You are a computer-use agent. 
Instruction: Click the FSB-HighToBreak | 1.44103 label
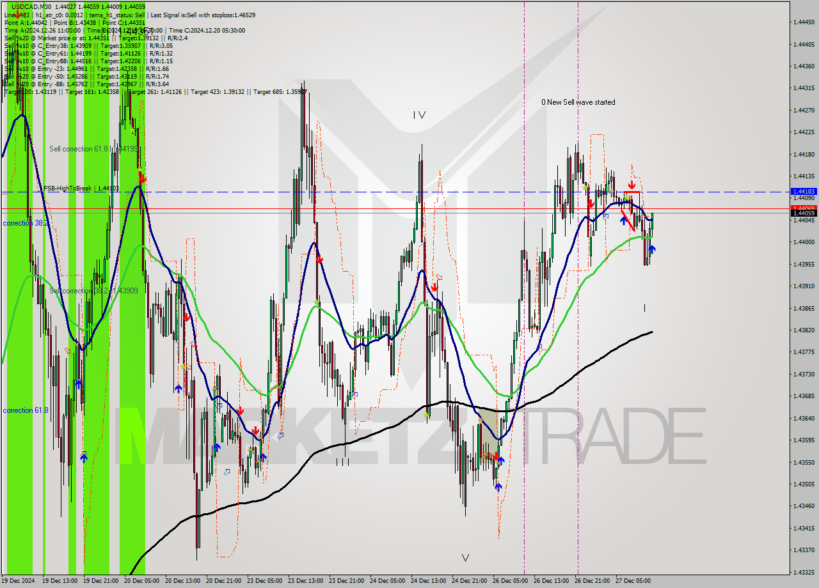pyautogui.click(x=81, y=189)
